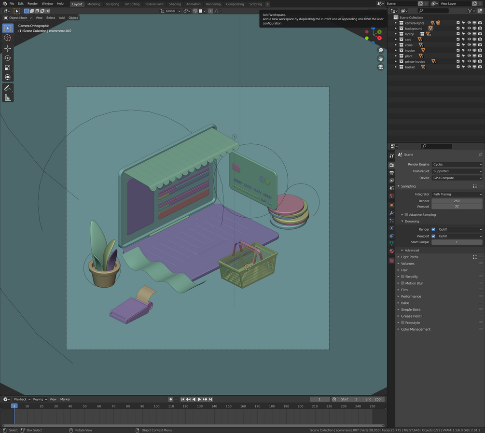Open the Object properties tab
The image size is (485, 433).
point(391,205)
